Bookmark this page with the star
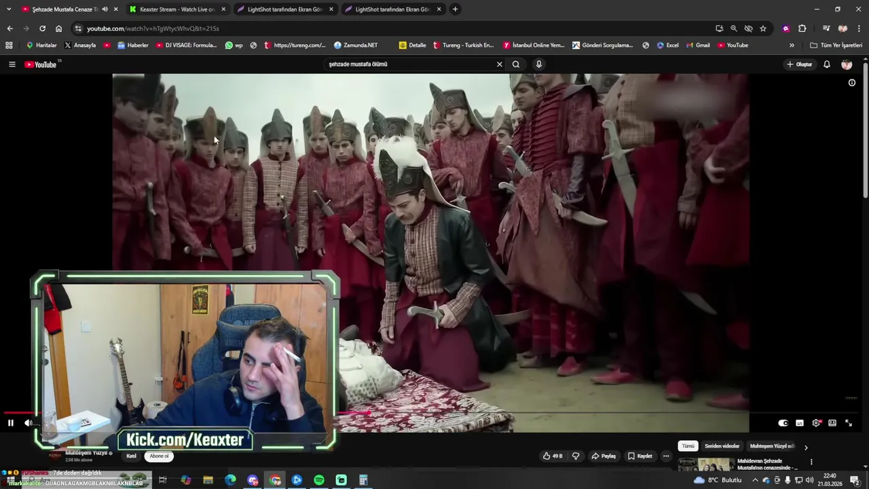Viewport: 869px width, 489px height. [x=763, y=29]
